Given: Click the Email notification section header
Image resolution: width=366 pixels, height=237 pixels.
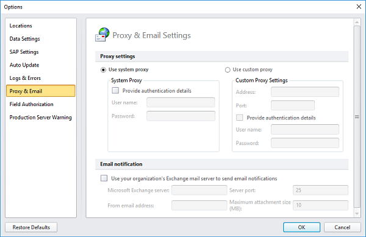Looking at the screenshot, I should point(222,164).
